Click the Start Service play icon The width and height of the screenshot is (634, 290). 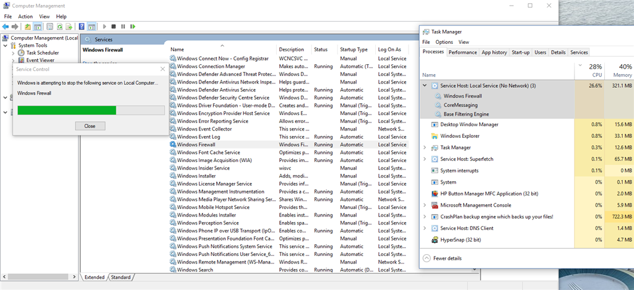coord(104,27)
